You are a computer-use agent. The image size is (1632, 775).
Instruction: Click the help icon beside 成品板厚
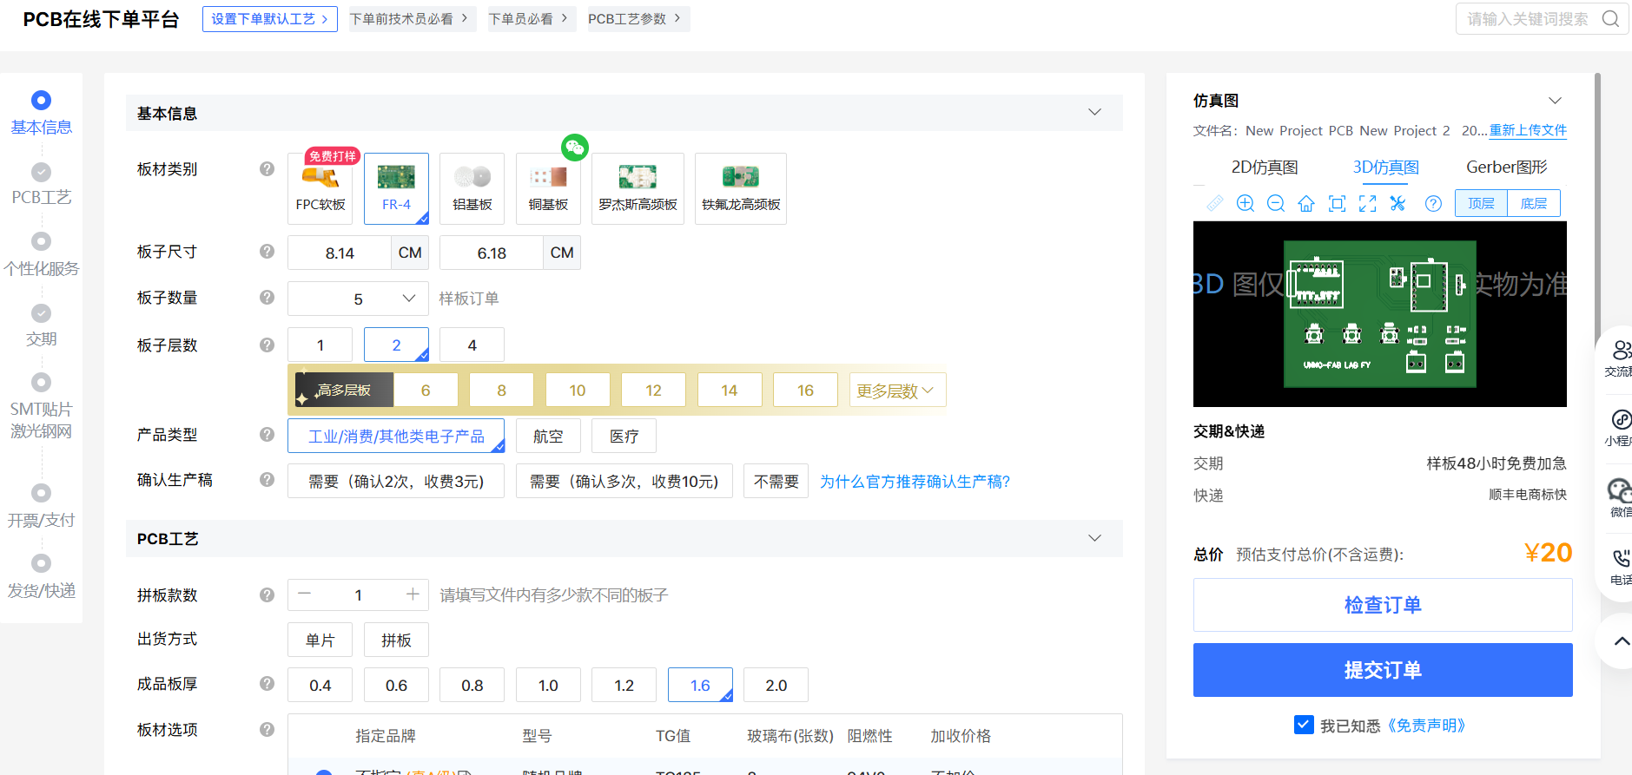coord(267,683)
